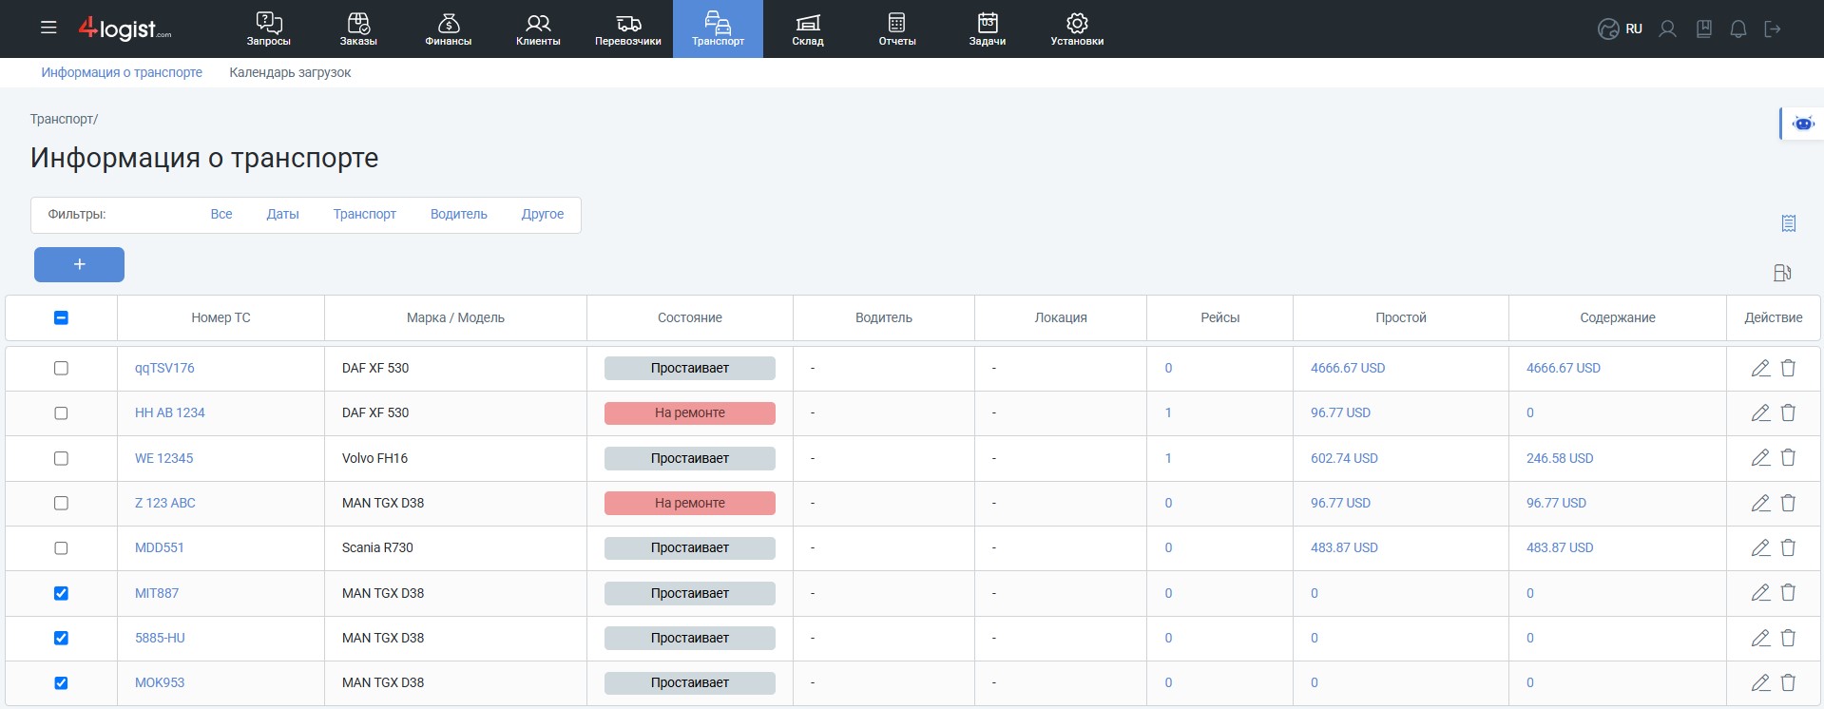This screenshot has height=709, width=1824.
Task: Delete vehicle Z 123 ABC
Action: (1788, 503)
